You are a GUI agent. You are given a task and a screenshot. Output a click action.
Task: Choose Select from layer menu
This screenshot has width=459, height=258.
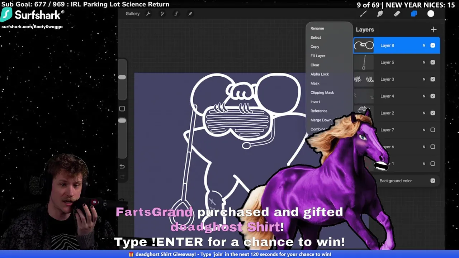click(316, 37)
